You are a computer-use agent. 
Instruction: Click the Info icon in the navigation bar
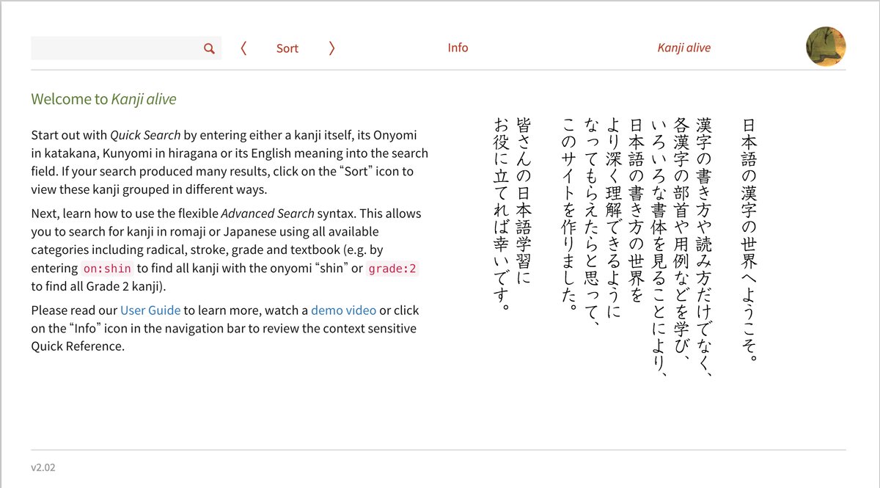458,47
